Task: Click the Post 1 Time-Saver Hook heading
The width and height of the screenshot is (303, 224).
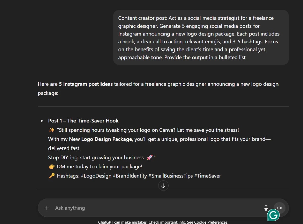Action: coord(83,121)
